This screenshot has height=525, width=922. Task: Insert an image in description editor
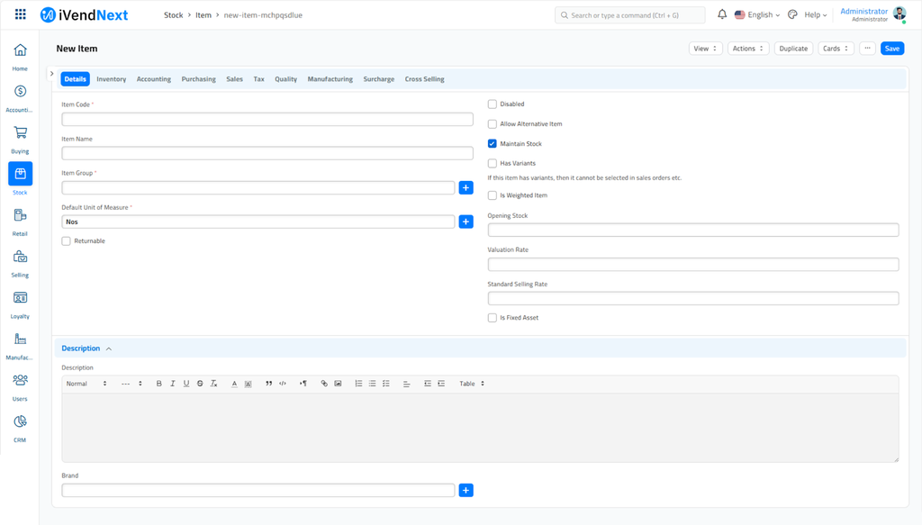pyautogui.click(x=338, y=384)
